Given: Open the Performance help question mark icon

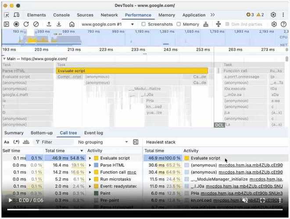Looking at the screenshot, I should (283, 24).
